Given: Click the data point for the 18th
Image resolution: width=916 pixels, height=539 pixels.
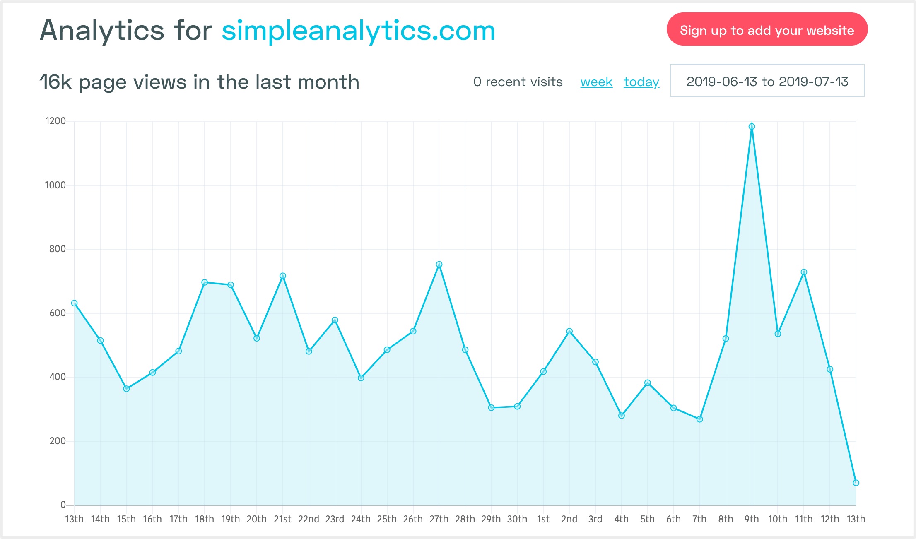Looking at the screenshot, I should point(205,283).
